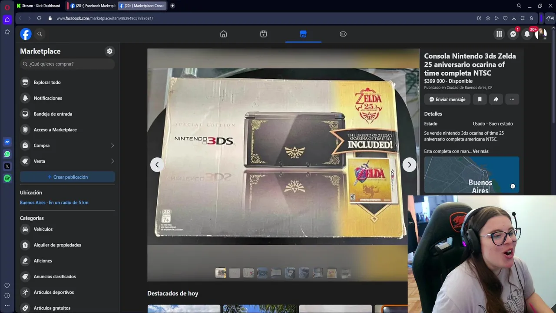Open Spotify in Opera sidebar
This screenshot has height=313, width=556.
(7, 178)
